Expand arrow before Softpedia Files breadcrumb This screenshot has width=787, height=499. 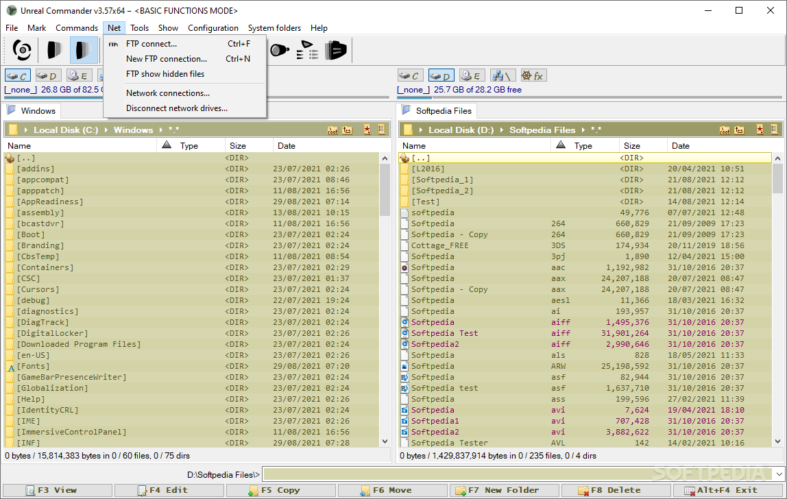coord(501,130)
